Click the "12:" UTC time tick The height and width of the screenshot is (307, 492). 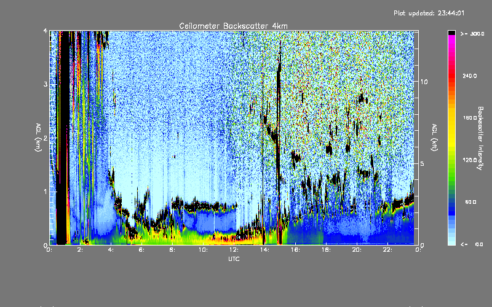pyautogui.click(x=234, y=250)
